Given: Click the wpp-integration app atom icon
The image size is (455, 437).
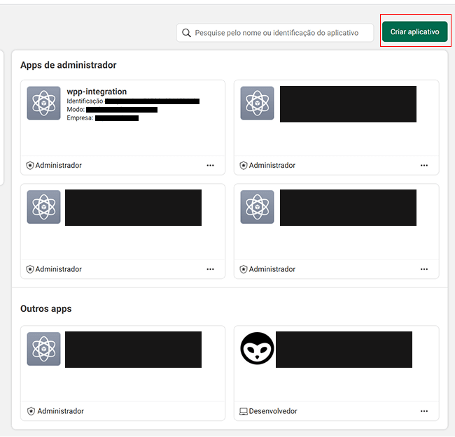Looking at the screenshot, I should click(44, 103).
